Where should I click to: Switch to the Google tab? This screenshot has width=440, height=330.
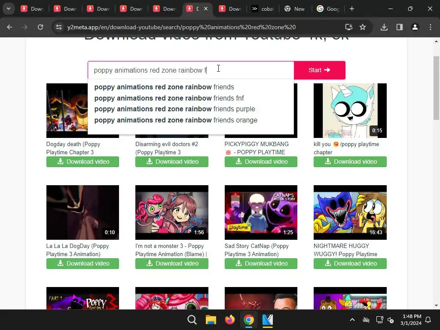[x=328, y=9]
